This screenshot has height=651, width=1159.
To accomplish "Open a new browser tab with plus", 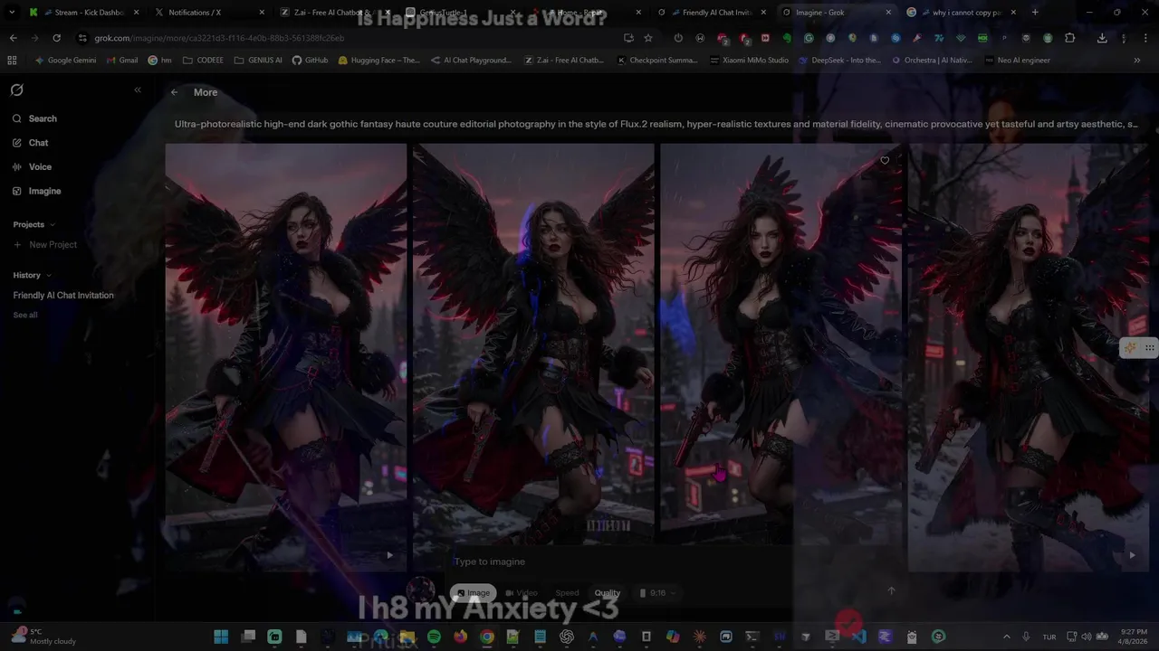I will click(1035, 13).
